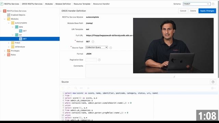
Task: Click the orange Privileges icon
Action: click(x=9, y=51)
